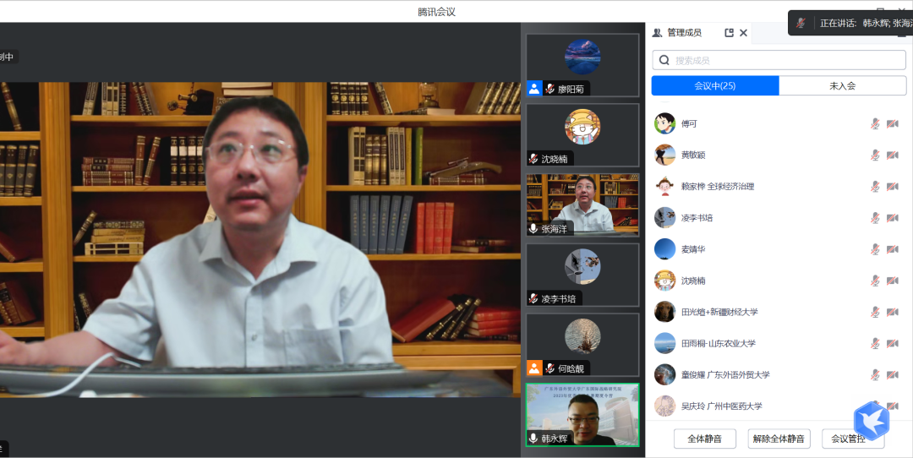Click camera icon for 田雨桐-山东农业大学
Image resolution: width=913 pixels, height=458 pixels.
point(892,343)
